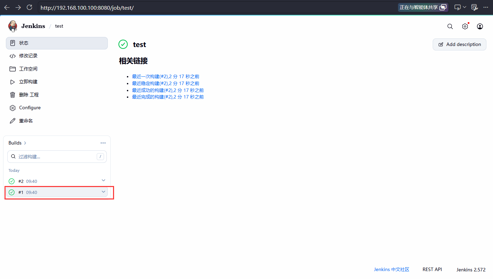Click the workspace folder icon
The image size is (493, 279).
12,69
